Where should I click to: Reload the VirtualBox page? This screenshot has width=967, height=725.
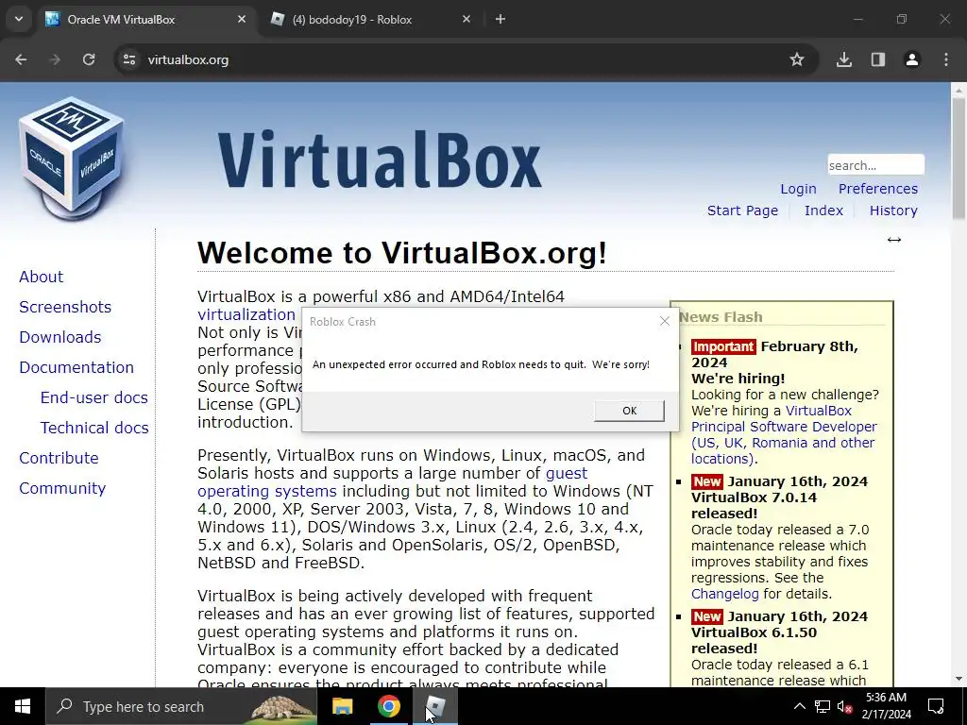[89, 59]
